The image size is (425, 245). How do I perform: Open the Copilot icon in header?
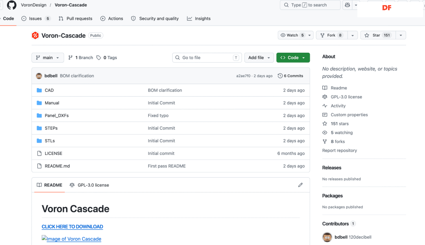pos(347,5)
